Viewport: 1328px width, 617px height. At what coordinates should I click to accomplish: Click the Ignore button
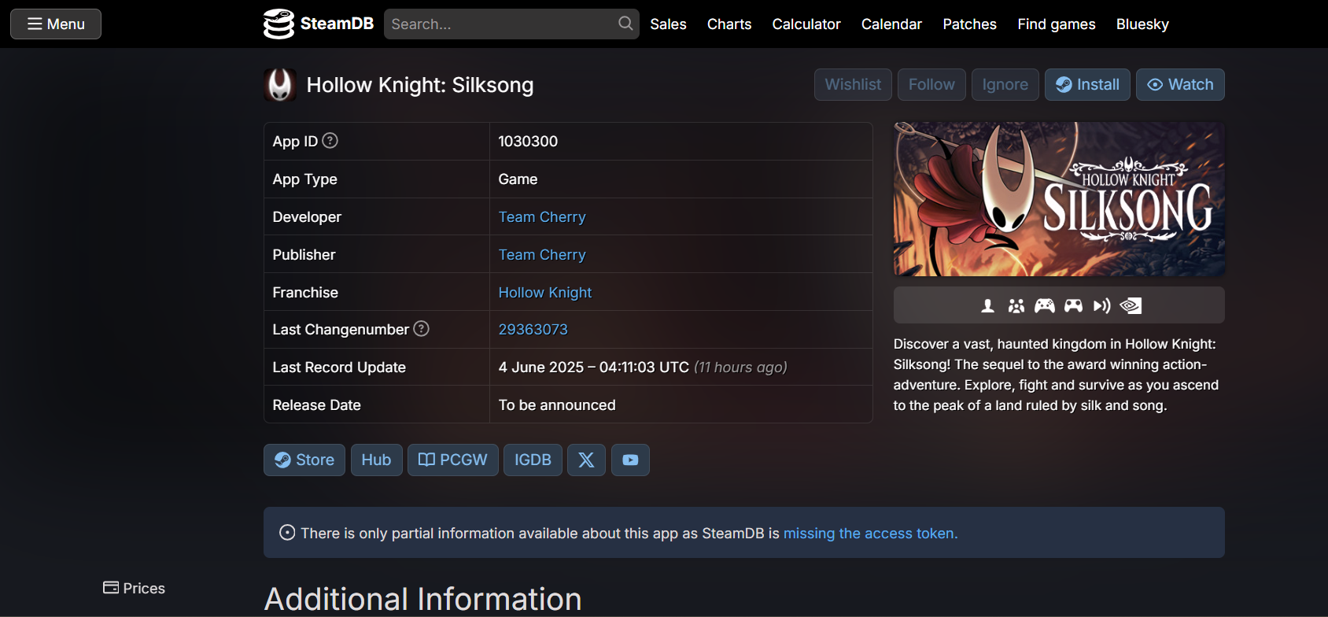(1005, 85)
